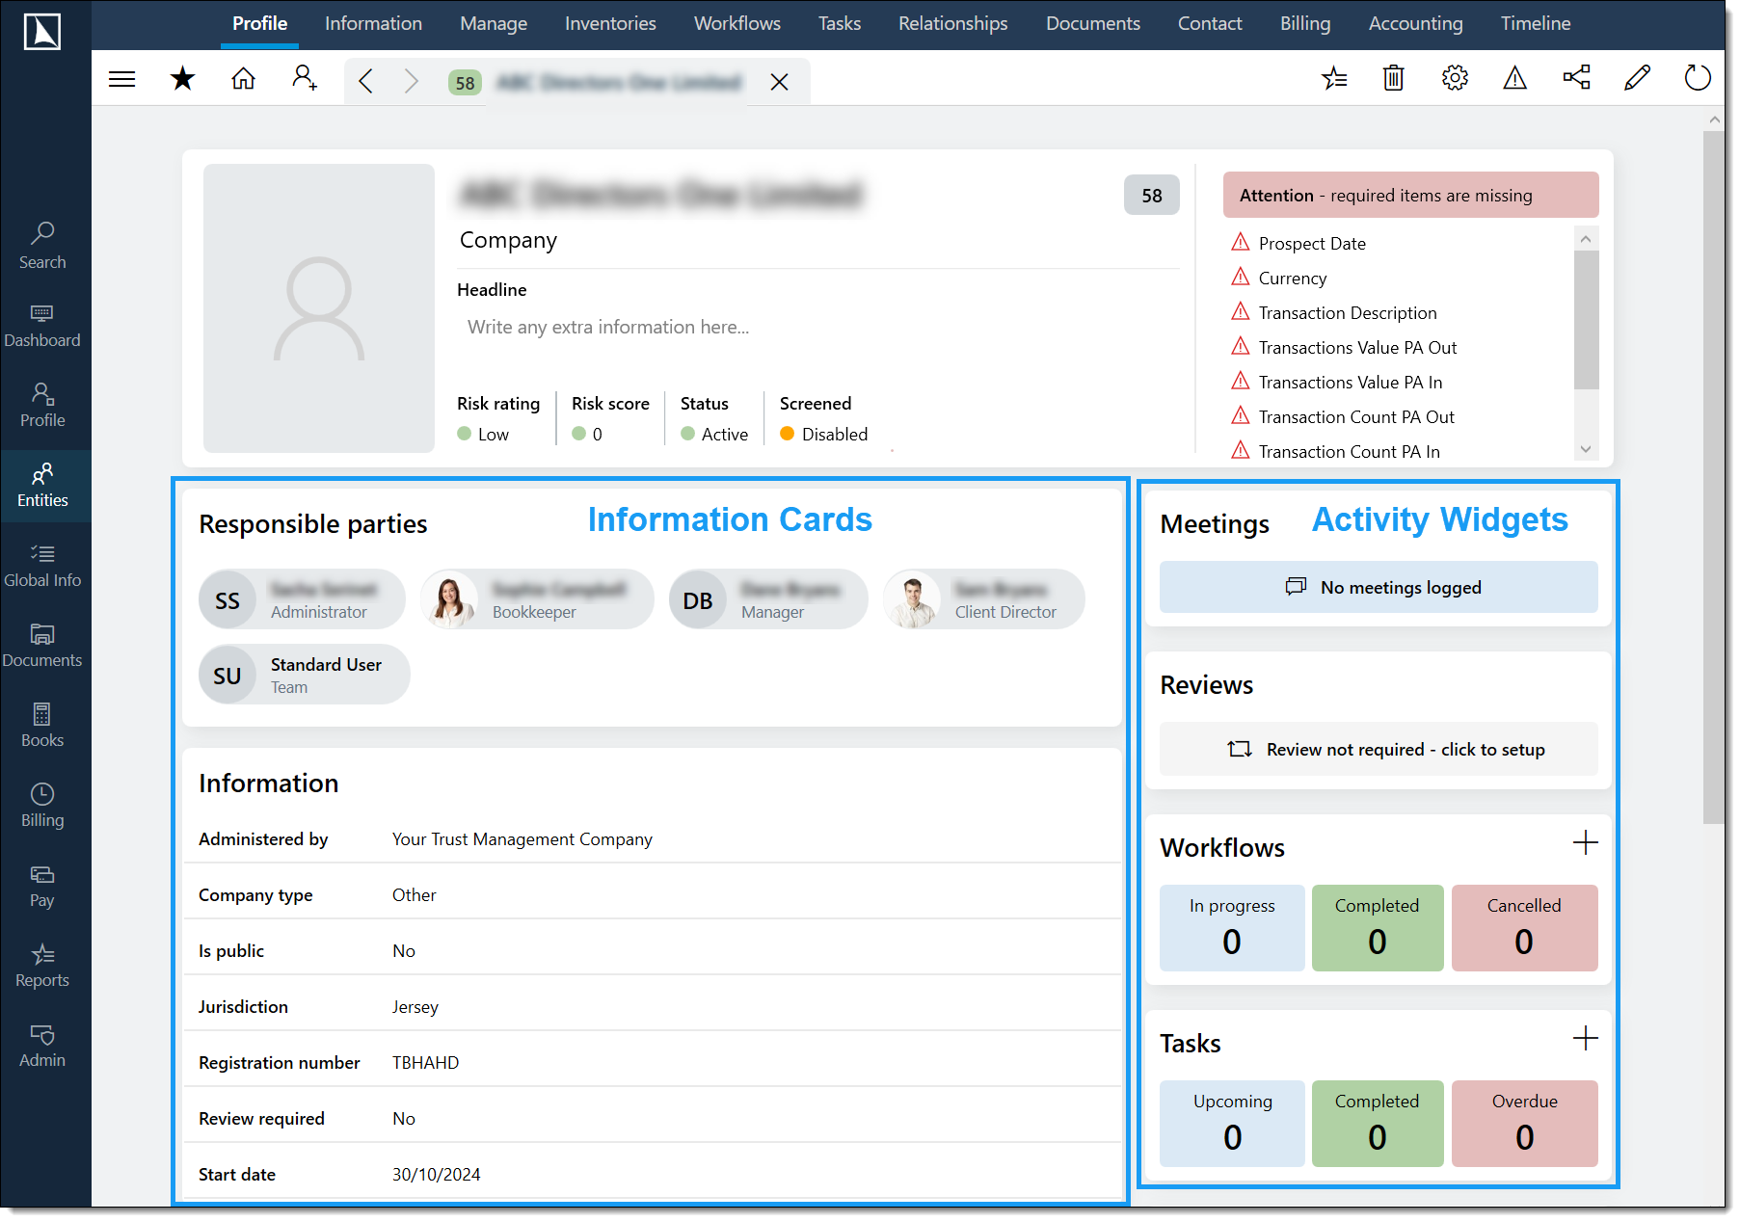Open the hamburger menu icon
This screenshot has height=1222, width=1740.
point(121,79)
